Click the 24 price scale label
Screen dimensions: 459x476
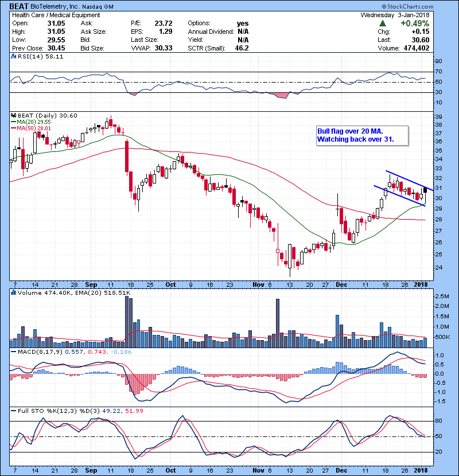[x=438, y=268]
